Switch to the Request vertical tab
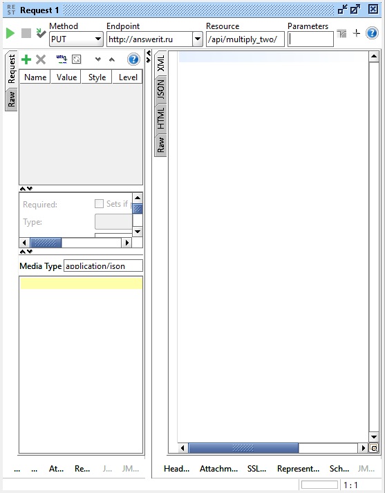The image size is (385, 493). pos(11,69)
